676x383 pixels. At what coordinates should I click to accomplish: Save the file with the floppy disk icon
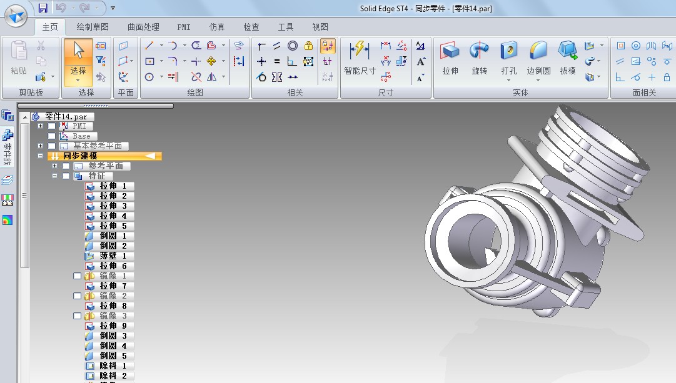[43, 7]
